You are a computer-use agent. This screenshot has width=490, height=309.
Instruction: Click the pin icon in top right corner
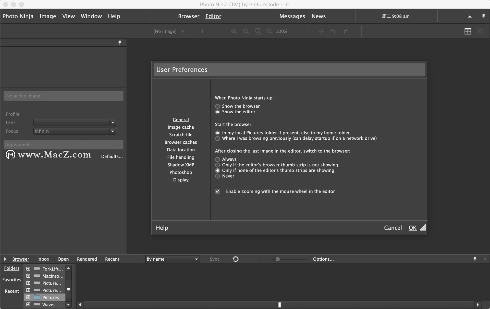pos(483,16)
